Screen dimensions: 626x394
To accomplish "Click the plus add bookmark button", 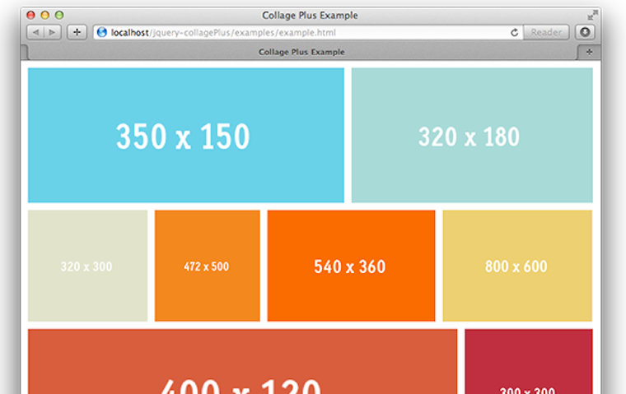I will pos(77,32).
